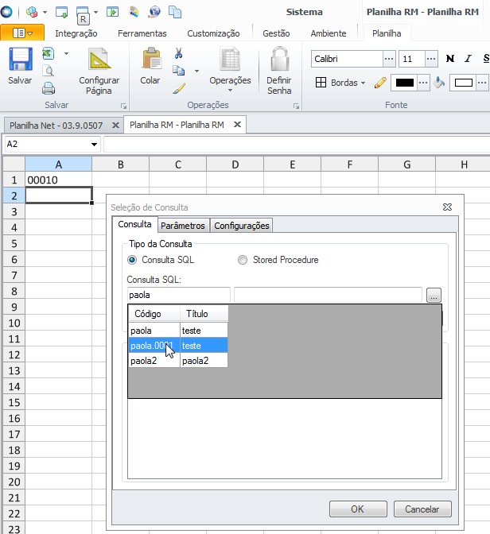
Task: Open the orange application menu dropdown
Action: [x=22, y=33]
